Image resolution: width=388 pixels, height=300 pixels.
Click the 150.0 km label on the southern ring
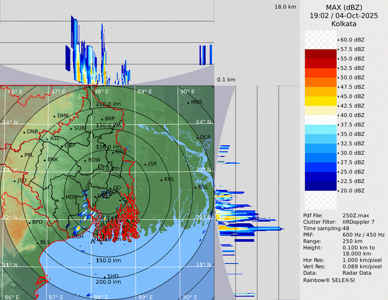pos(108,261)
